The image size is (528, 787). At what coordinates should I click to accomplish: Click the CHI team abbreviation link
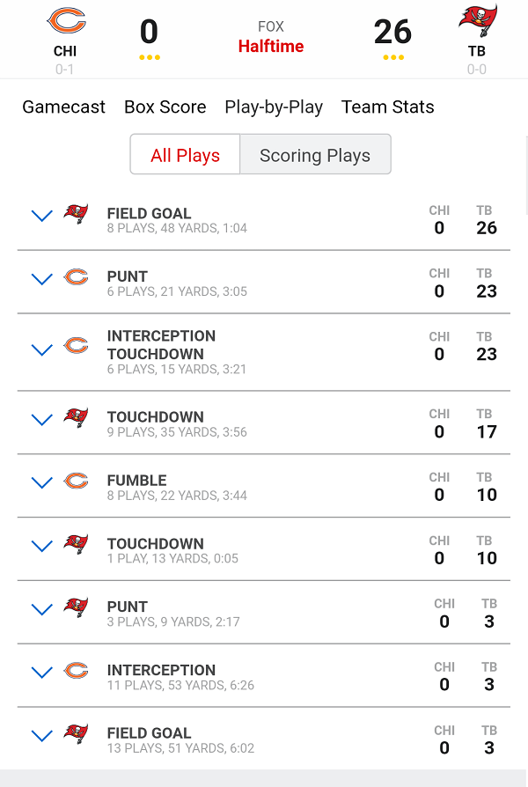coord(65,51)
